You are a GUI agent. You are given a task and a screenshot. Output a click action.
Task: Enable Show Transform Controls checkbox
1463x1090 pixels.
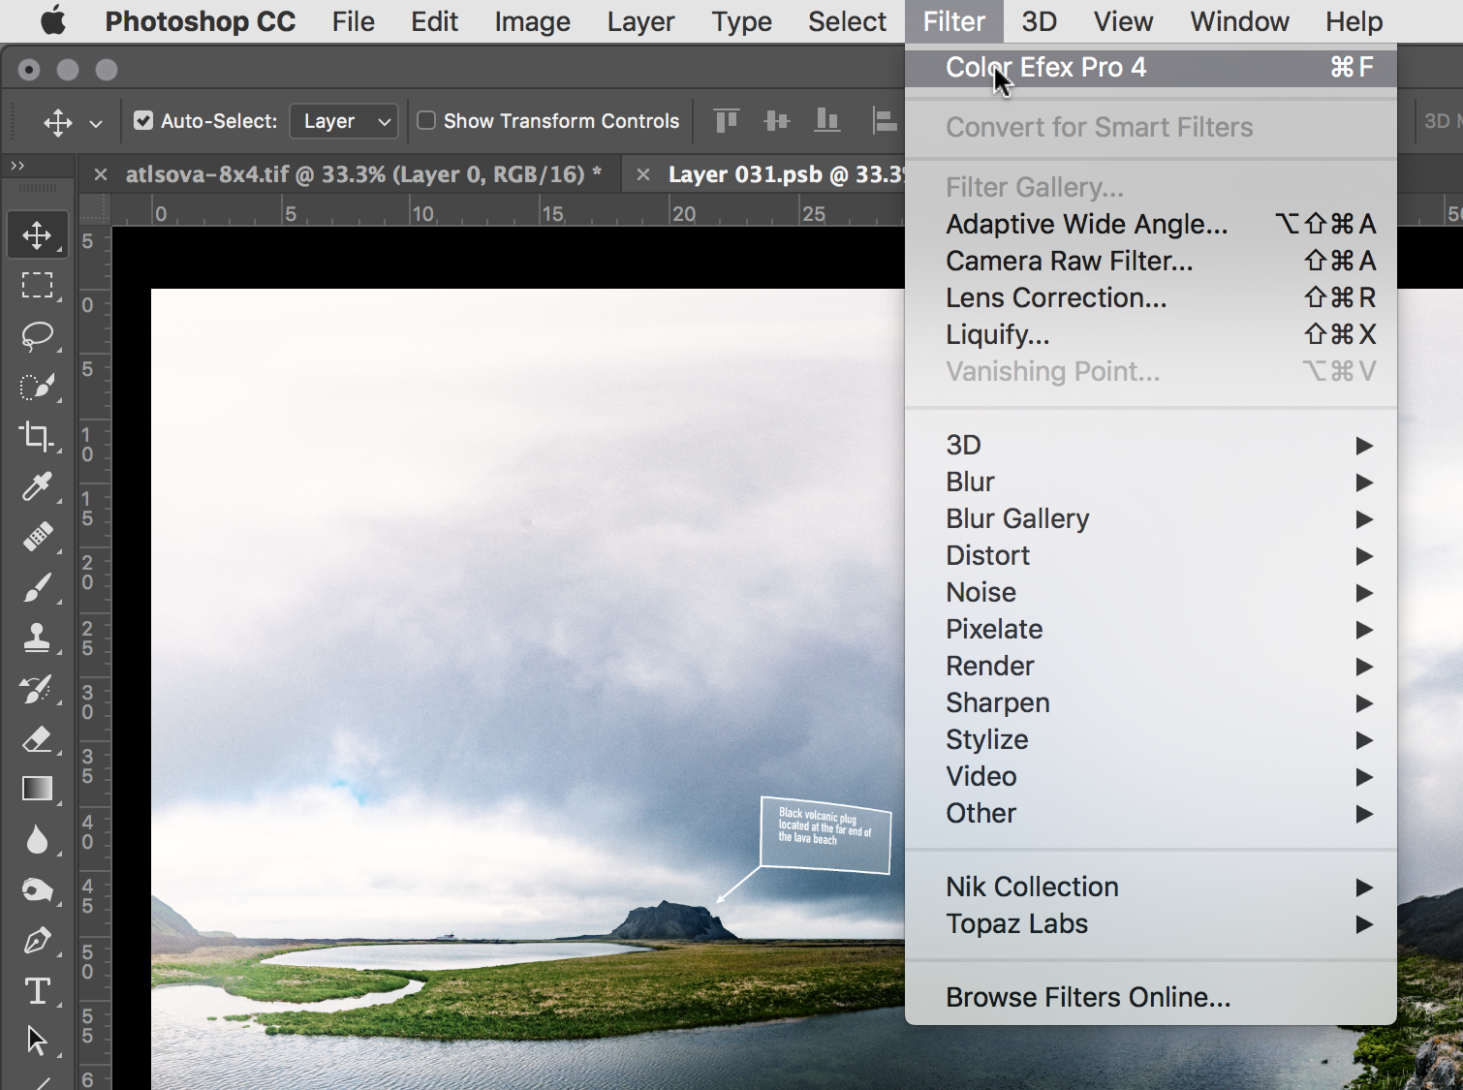tap(426, 120)
